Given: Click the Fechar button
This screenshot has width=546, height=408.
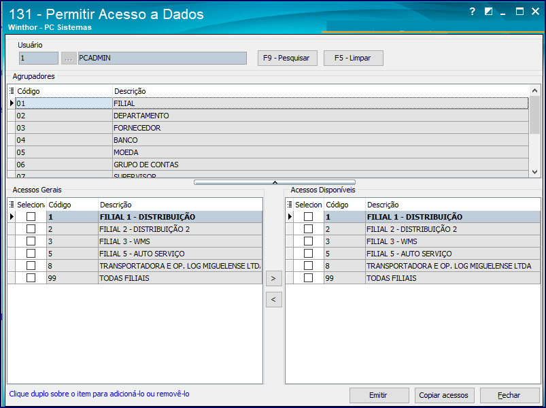Looking at the screenshot, I should (x=510, y=395).
